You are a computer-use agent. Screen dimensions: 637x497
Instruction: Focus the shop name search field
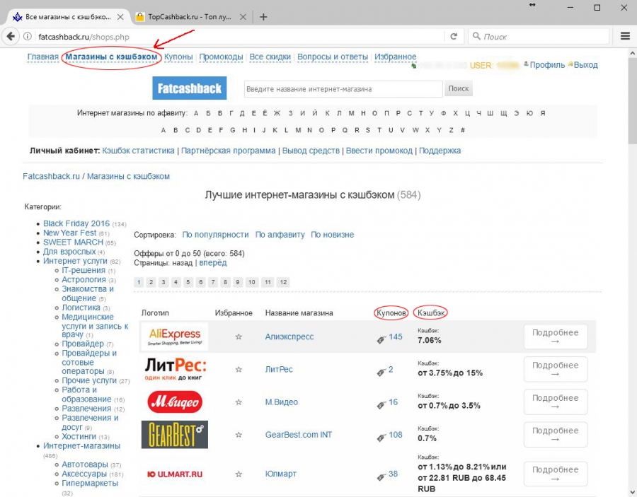[x=343, y=89]
